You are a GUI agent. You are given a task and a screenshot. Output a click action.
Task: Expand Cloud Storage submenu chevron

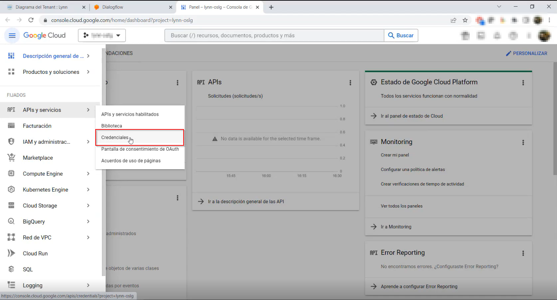coord(88,206)
